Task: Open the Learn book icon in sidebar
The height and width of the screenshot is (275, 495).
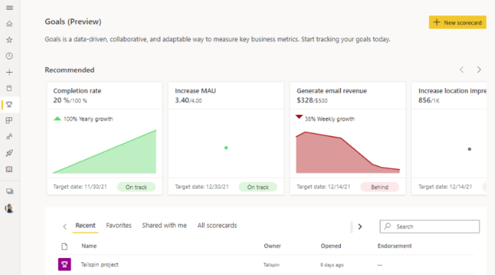Action: click(9, 169)
